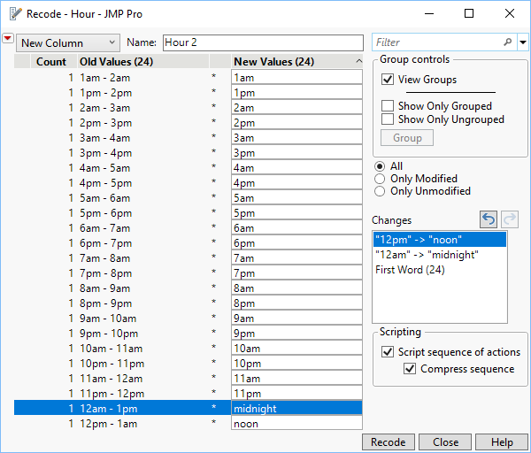Click the red triangle options menu
The image size is (531, 453).
[9, 39]
